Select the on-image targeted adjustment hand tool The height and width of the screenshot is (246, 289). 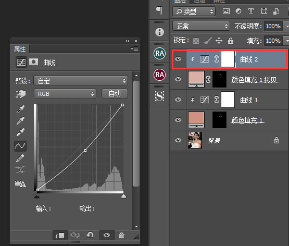20,94
